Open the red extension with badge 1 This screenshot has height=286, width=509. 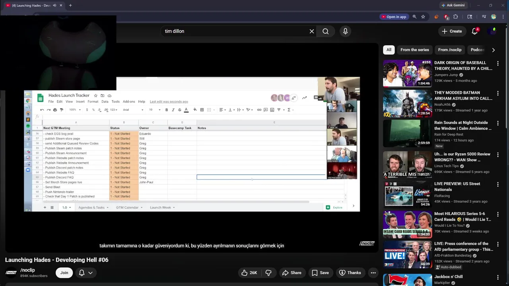coord(446,17)
